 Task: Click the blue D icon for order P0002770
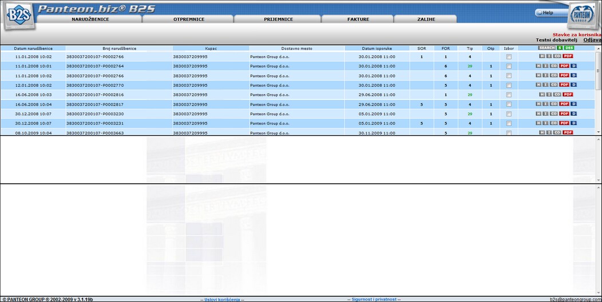[574, 85]
